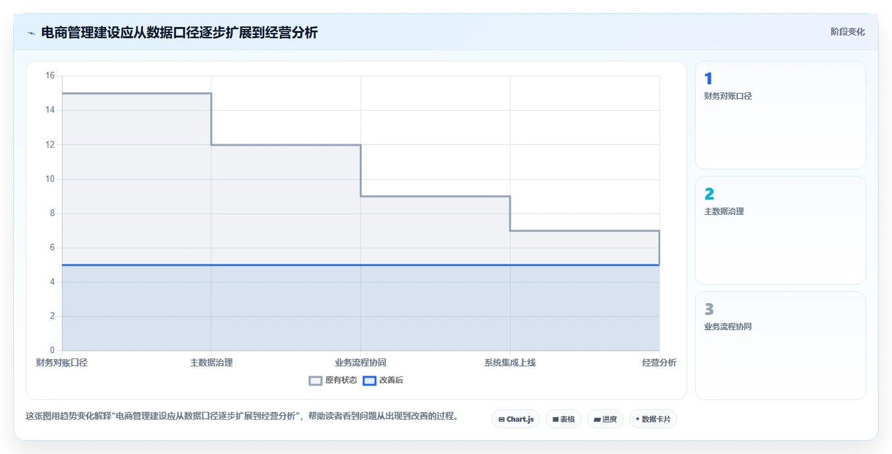Click the 表格 tag button
892x454 pixels.
(x=563, y=419)
